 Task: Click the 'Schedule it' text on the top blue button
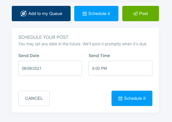click(99, 14)
